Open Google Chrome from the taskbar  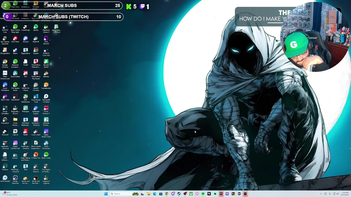[167, 194]
